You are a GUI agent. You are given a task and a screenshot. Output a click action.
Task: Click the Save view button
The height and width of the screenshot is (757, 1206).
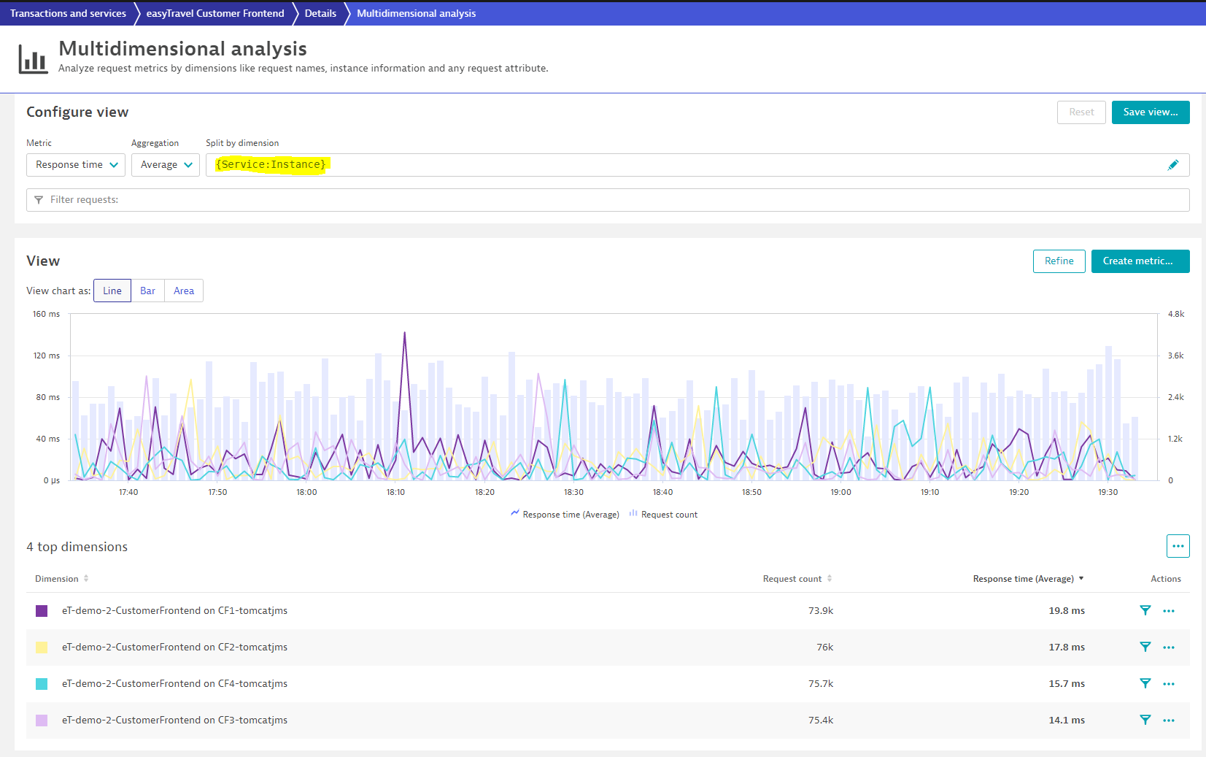pos(1150,112)
